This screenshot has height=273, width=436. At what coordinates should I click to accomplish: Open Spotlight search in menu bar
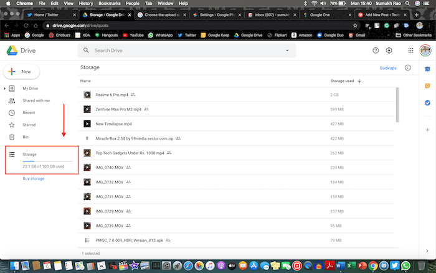[x=407, y=3]
